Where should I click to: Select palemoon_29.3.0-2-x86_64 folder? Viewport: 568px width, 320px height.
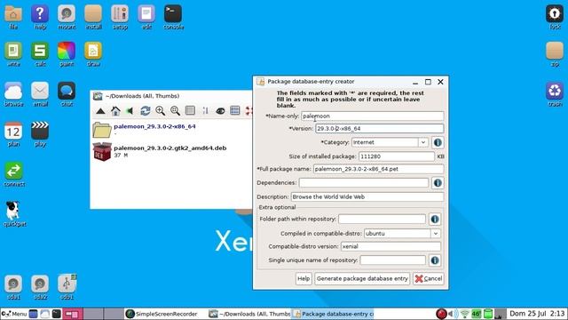(144, 130)
